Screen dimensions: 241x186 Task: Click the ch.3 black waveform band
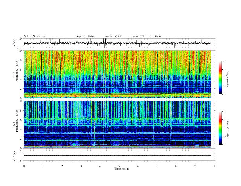point(117,156)
